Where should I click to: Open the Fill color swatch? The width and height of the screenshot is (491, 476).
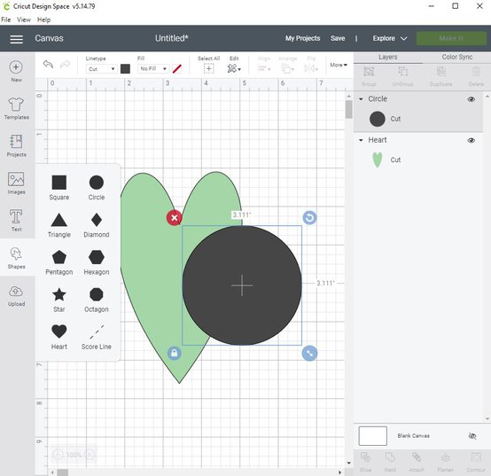click(x=177, y=68)
